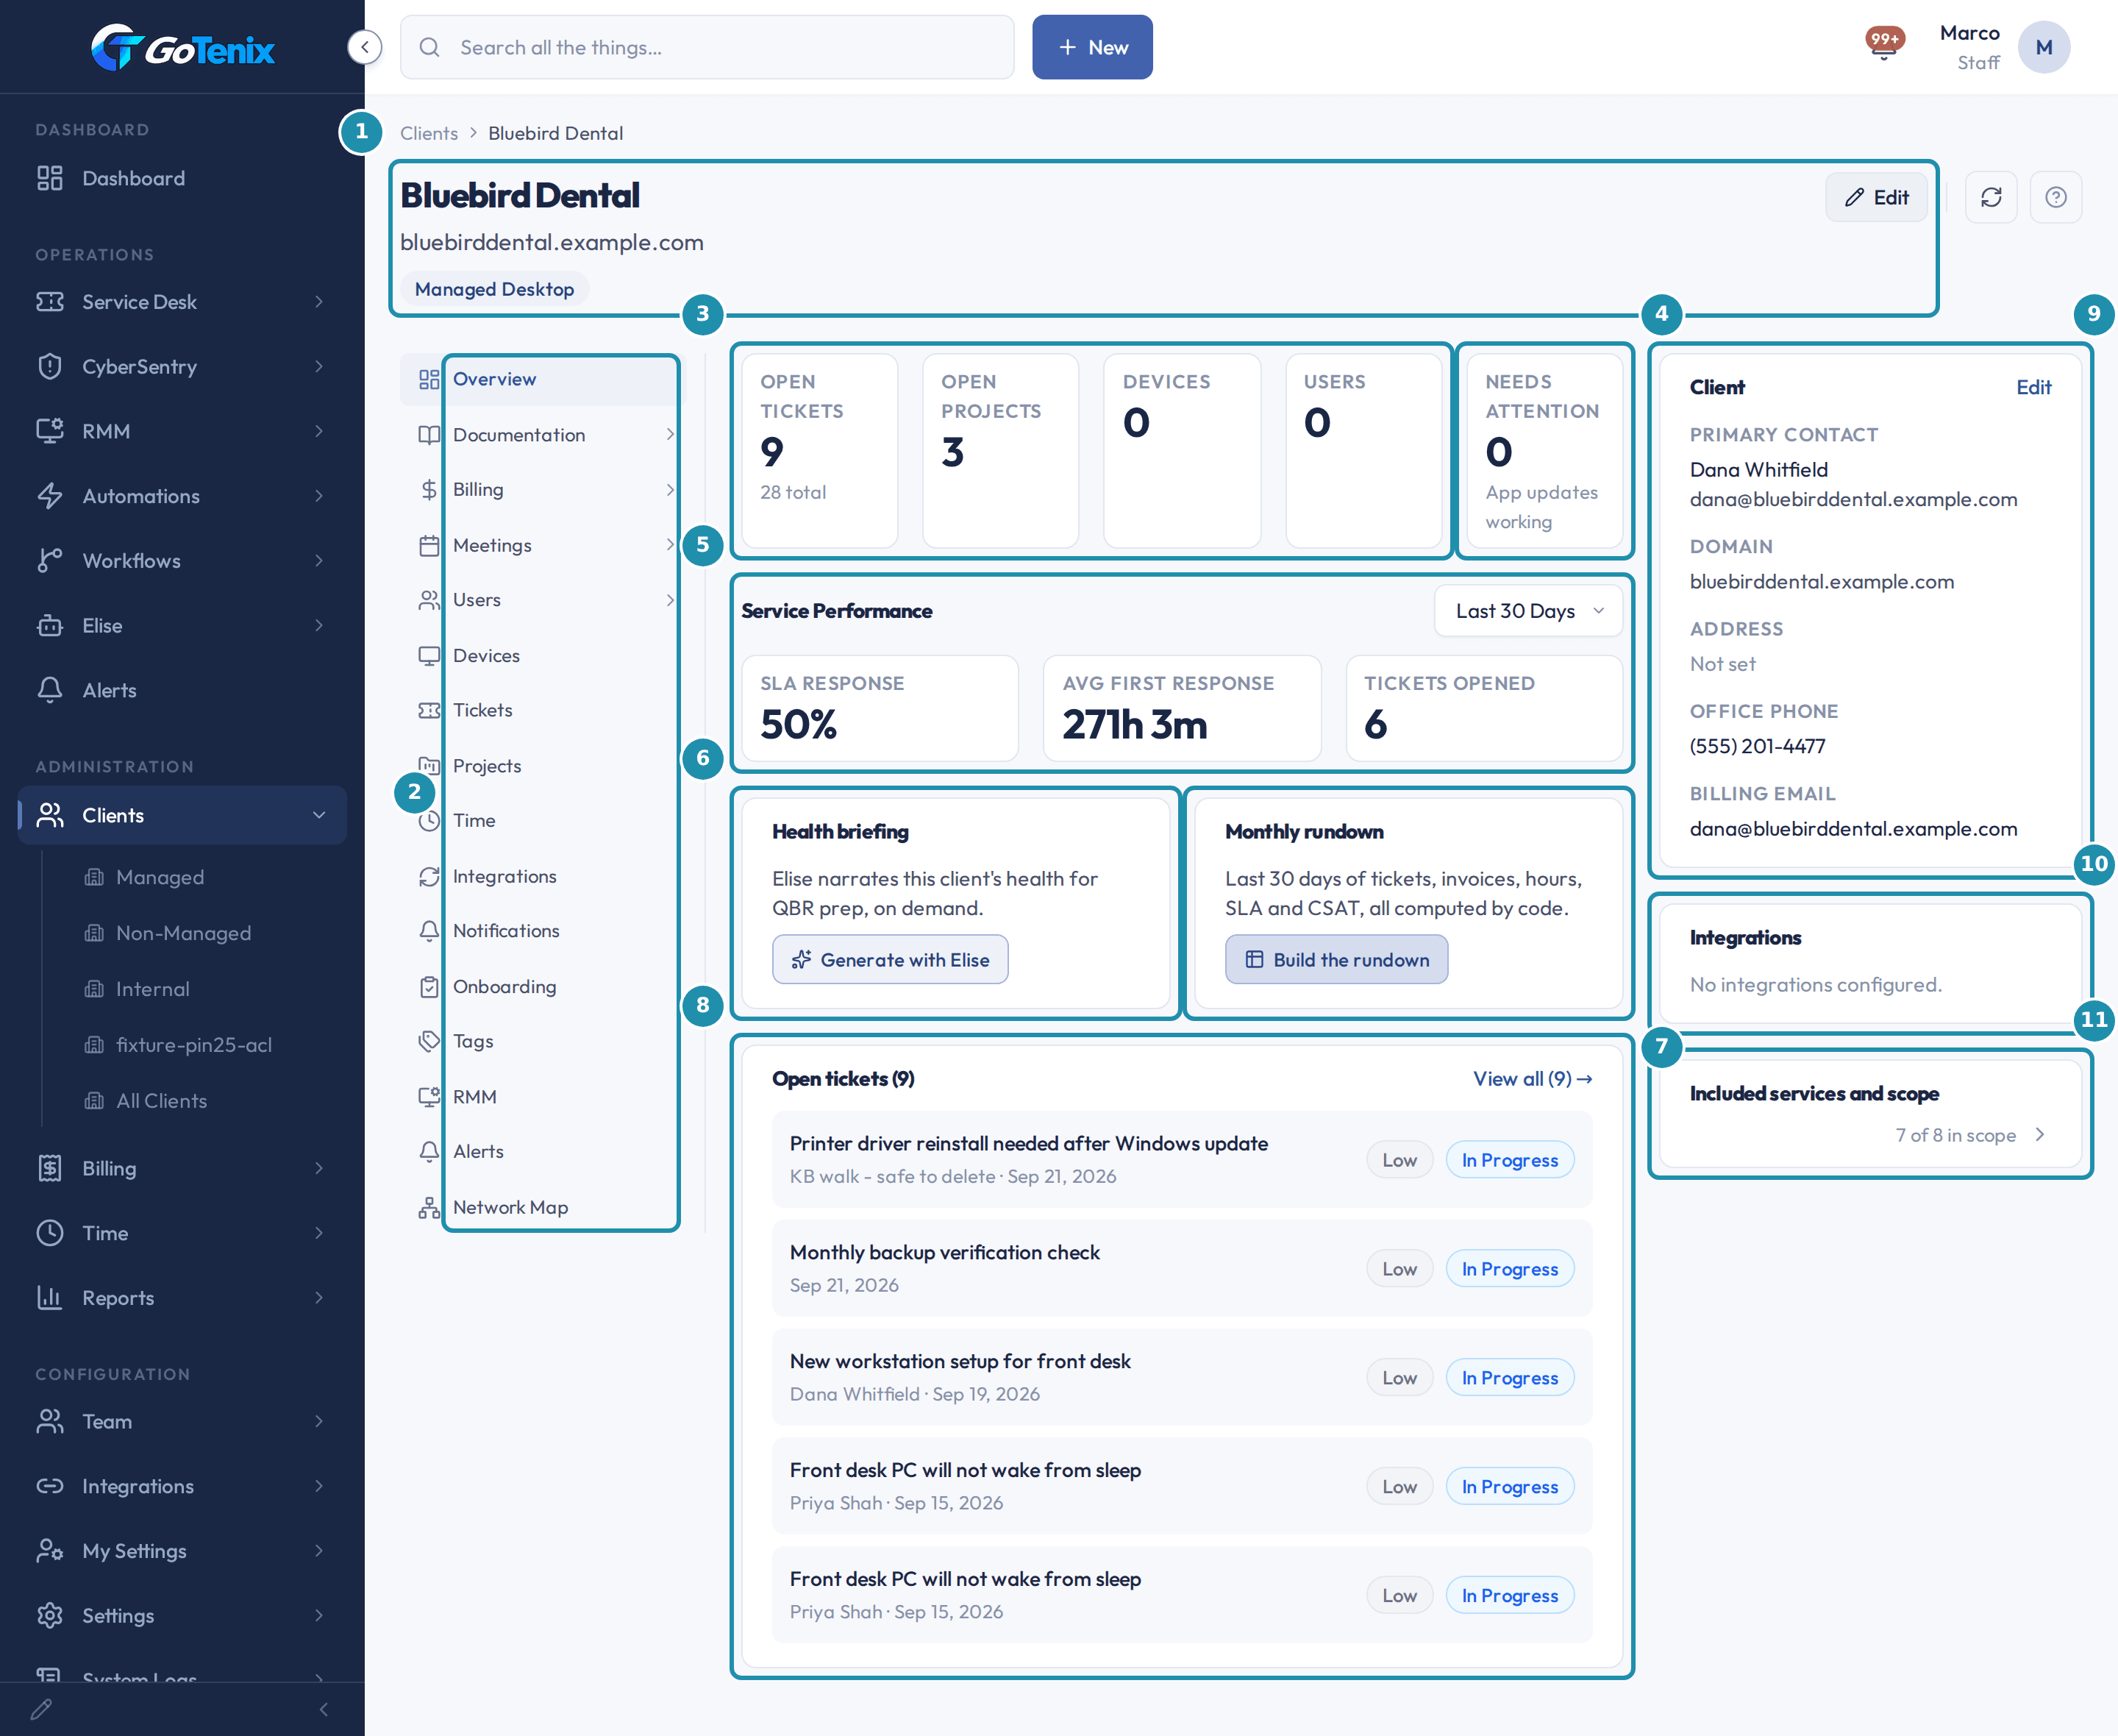Open Monthly backup verification check ticket
This screenshot has width=2118, height=1736.
tap(1183, 1268)
